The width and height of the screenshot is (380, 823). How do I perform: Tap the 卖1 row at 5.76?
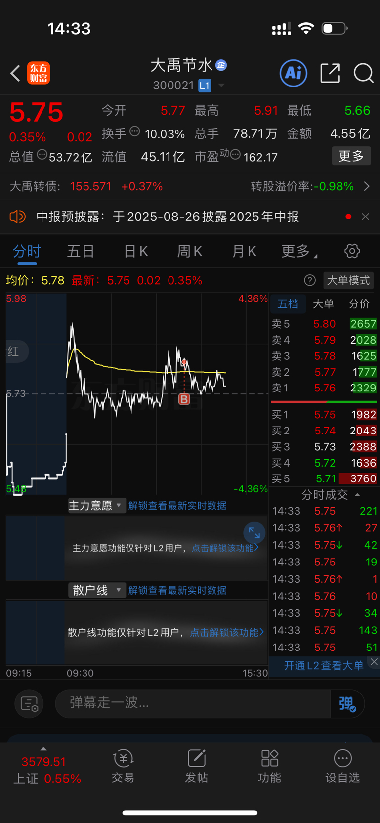pos(324,388)
